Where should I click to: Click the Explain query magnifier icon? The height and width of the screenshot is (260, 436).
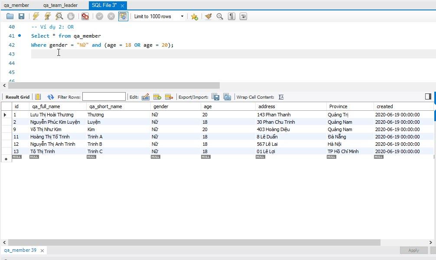point(59,16)
